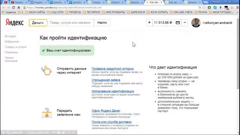Switch to the Зарабо... YouTube tab
The image size is (240, 135).
point(19,2)
